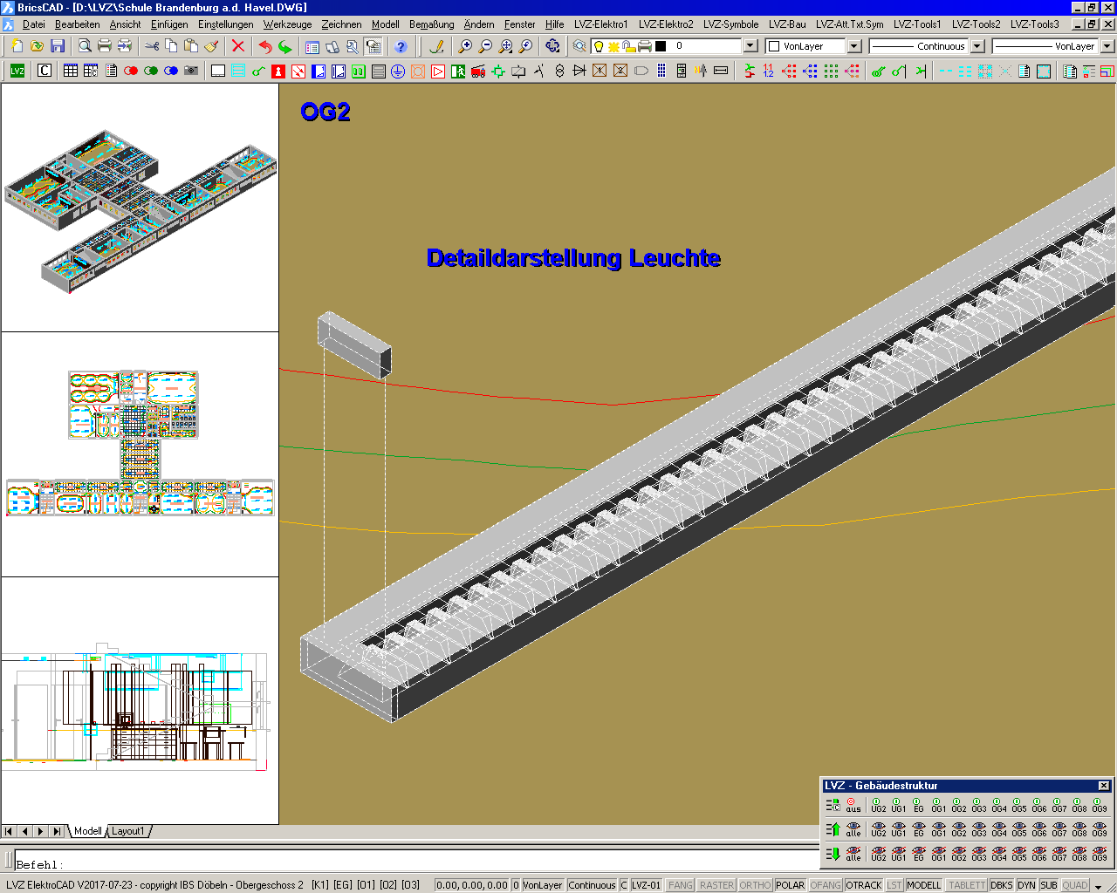This screenshot has height=893, width=1117.
Task: Open the Bemaßung menu
Action: 431,24
